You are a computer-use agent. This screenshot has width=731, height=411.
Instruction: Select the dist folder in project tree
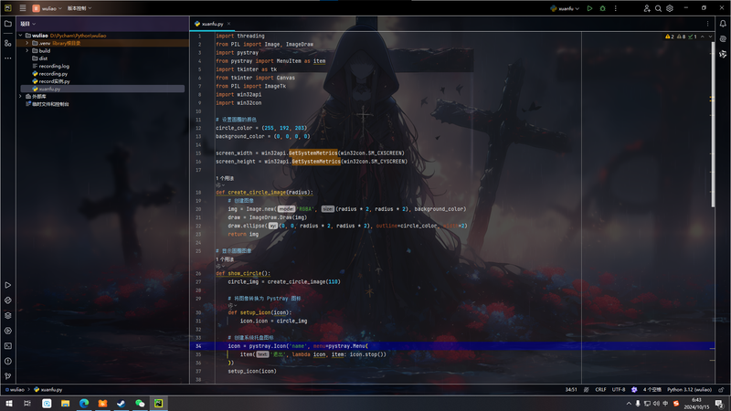point(39,58)
